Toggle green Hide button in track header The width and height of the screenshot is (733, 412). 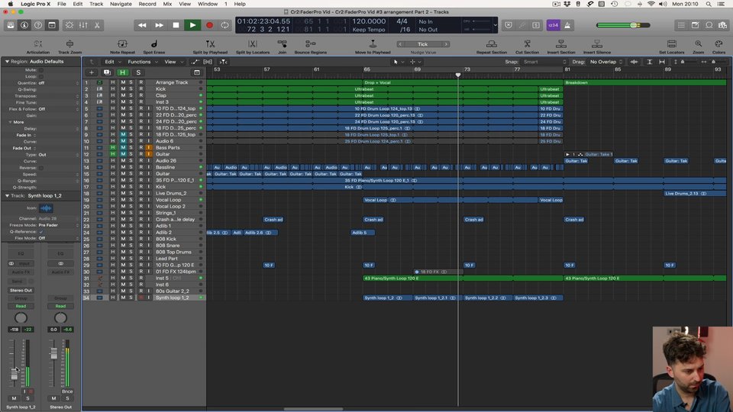coord(122,72)
